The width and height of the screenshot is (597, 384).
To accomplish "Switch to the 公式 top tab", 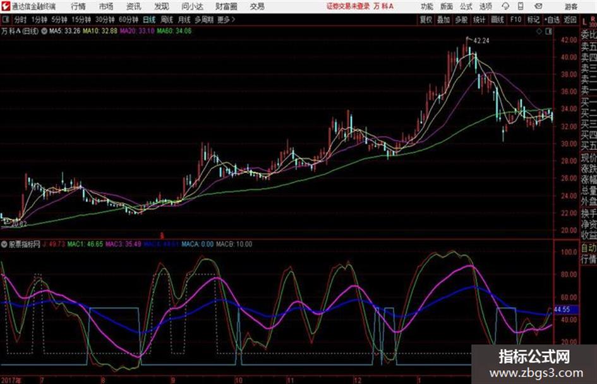I will tap(466, 6).
